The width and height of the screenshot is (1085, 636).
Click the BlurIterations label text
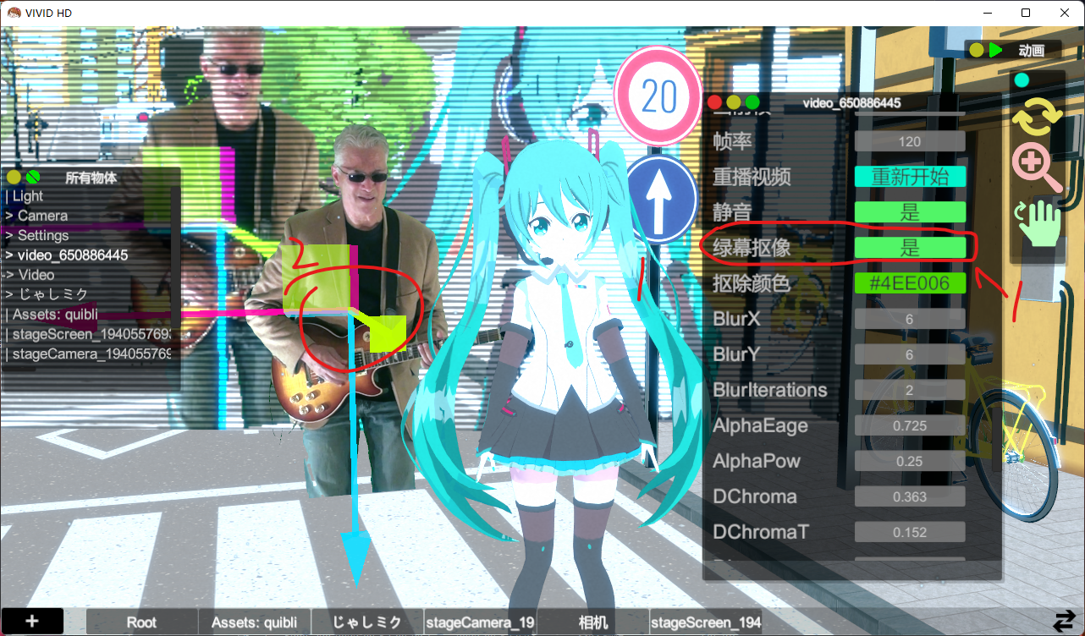[x=770, y=390]
